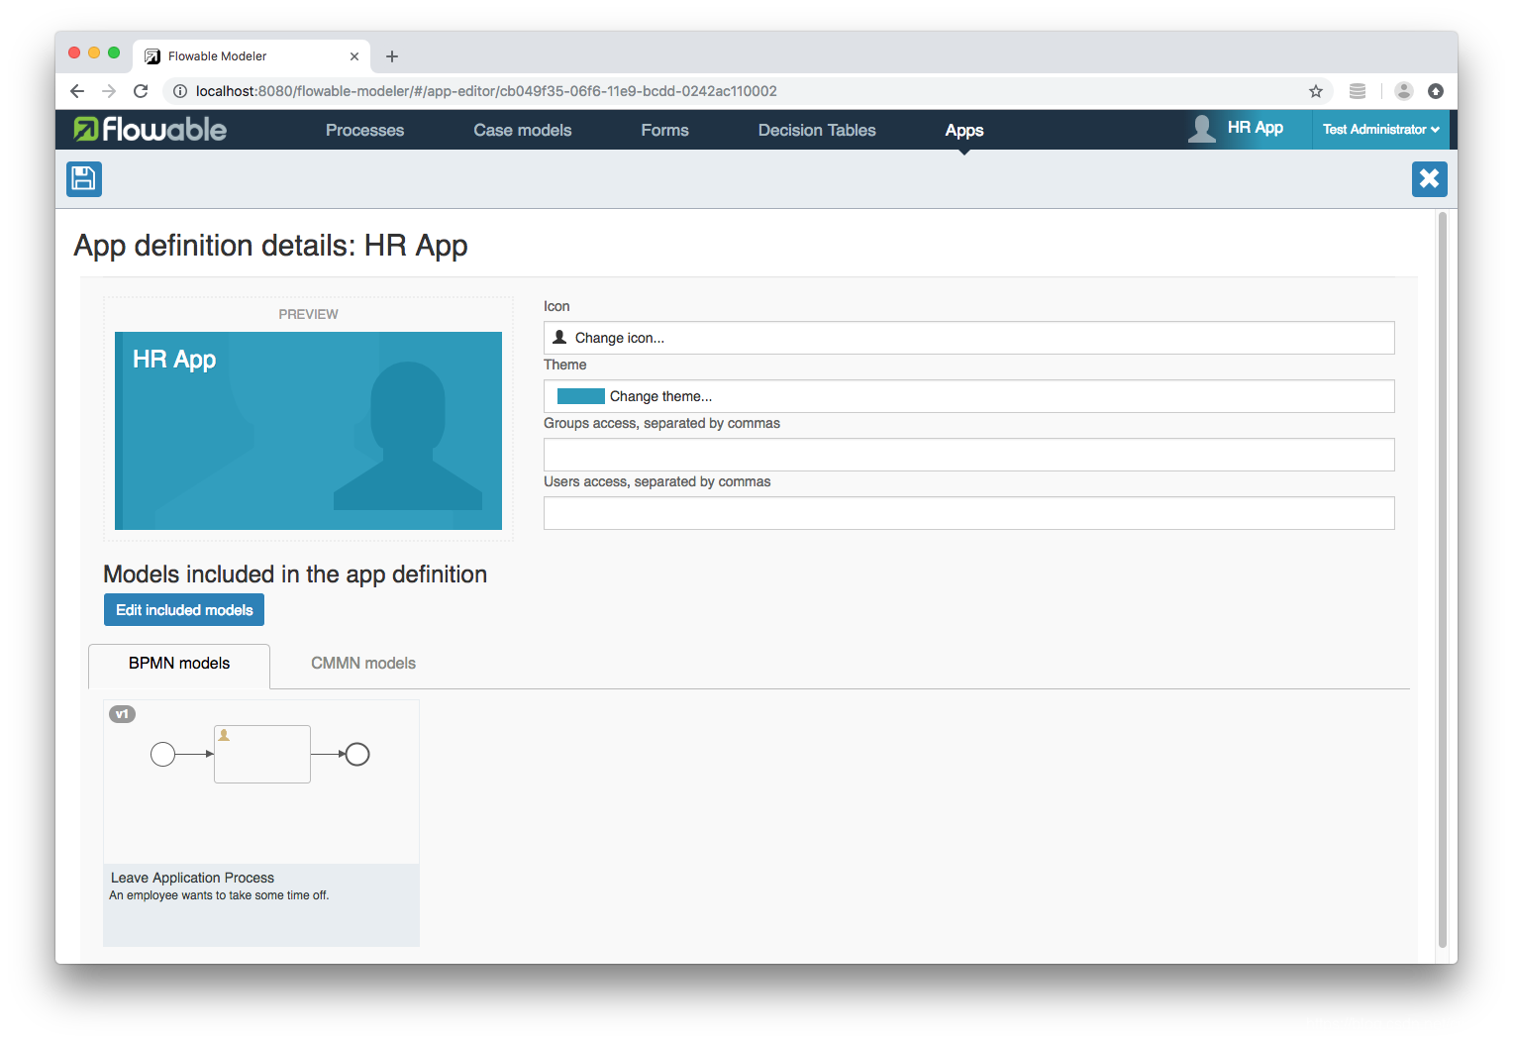Click the browser address bar URL
1513x1043 pixels.
click(x=486, y=91)
